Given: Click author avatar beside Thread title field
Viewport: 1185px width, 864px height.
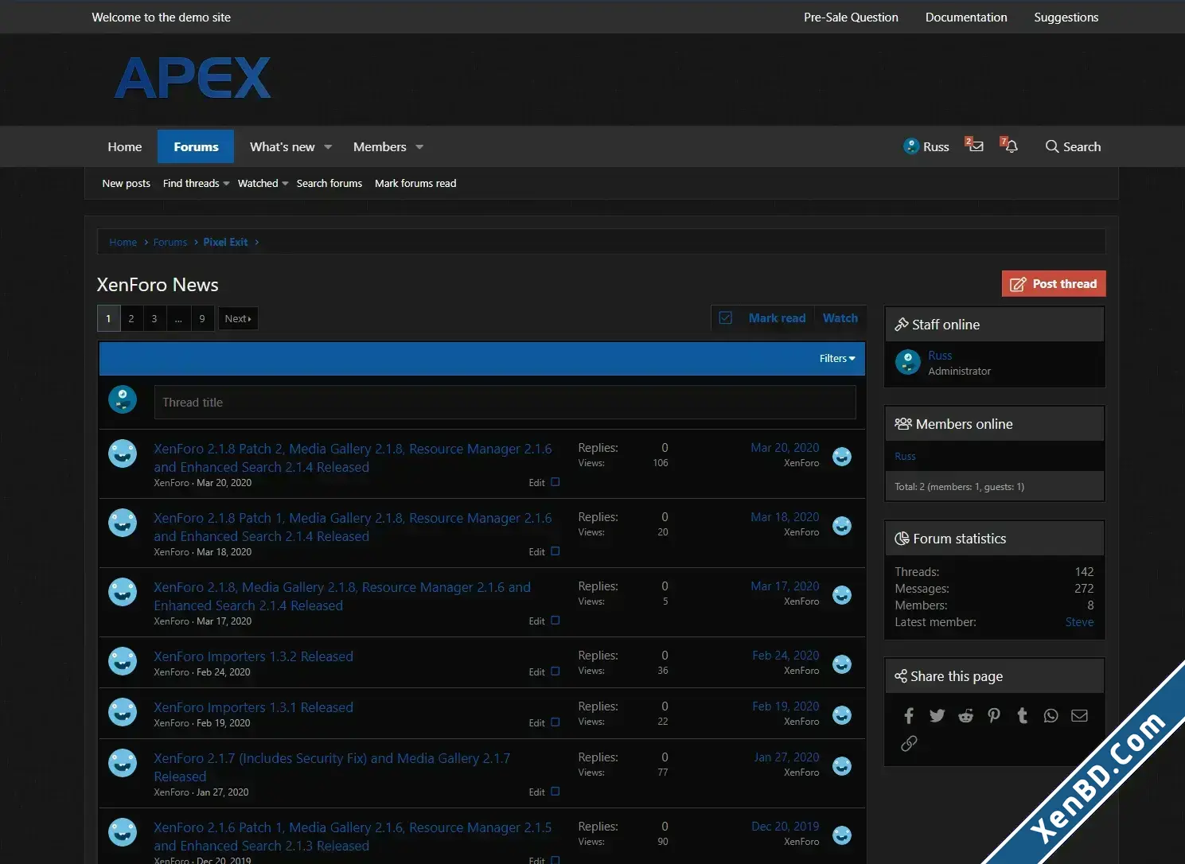Looking at the screenshot, I should pyautogui.click(x=123, y=399).
